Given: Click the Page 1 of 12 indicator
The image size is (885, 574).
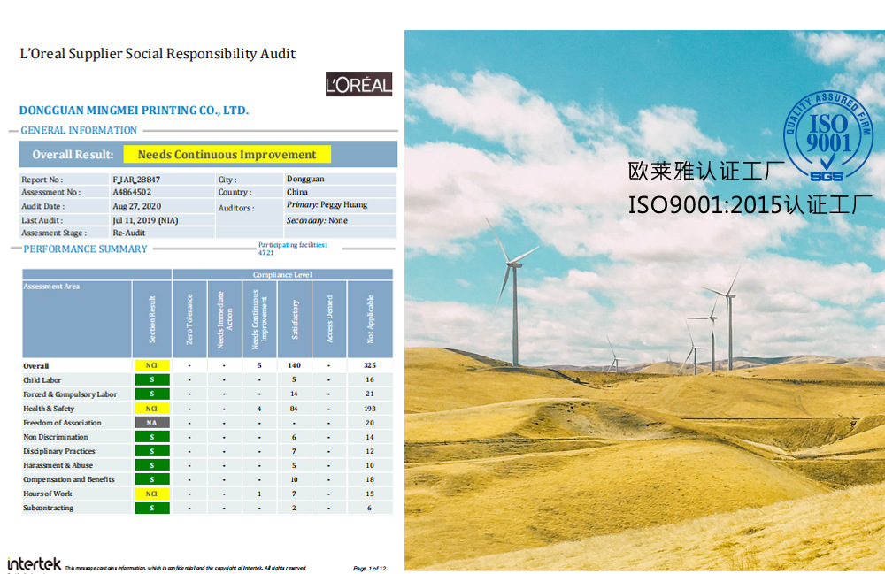Looking at the screenshot, I should coord(369,568).
